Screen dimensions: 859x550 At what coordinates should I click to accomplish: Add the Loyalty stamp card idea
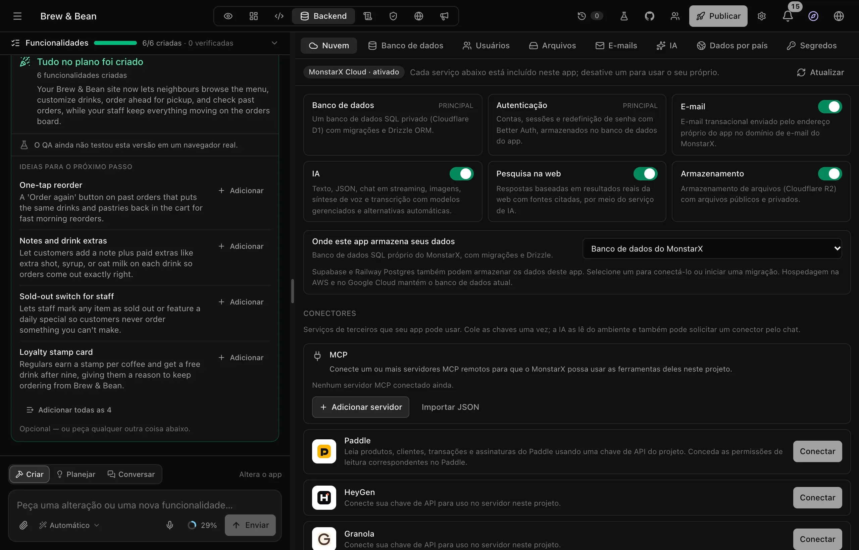pyautogui.click(x=241, y=357)
